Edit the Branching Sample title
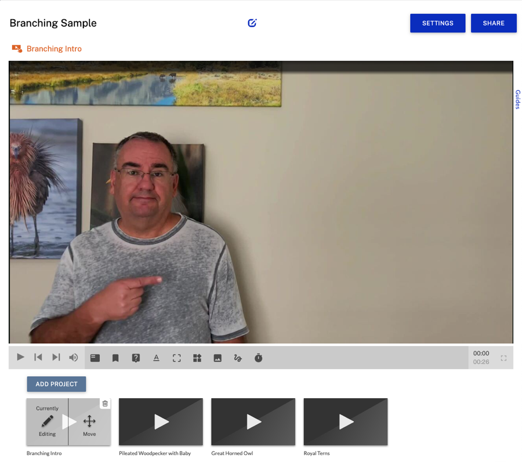Viewport: 522px width, 462px height. pos(252,23)
